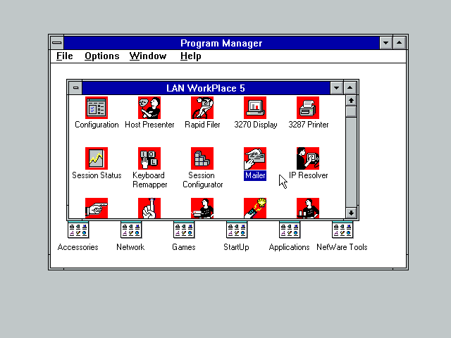Open the StartUp program group
Image resolution: width=451 pixels, height=338 pixels.
click(x=237, y=230)
